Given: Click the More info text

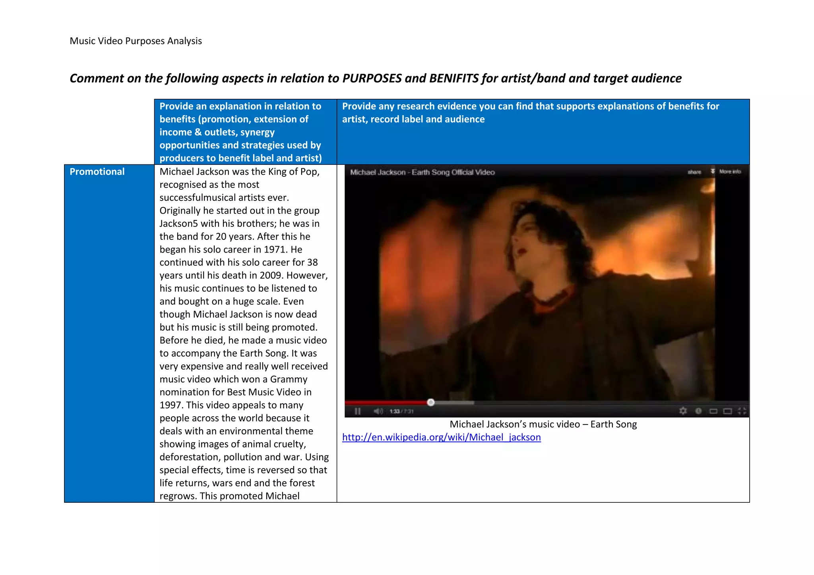Looking at the screenshot, I should (x=730, y=172).
